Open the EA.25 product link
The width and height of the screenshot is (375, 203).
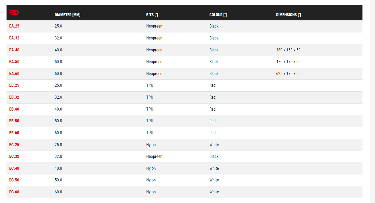tap(14, 26)
